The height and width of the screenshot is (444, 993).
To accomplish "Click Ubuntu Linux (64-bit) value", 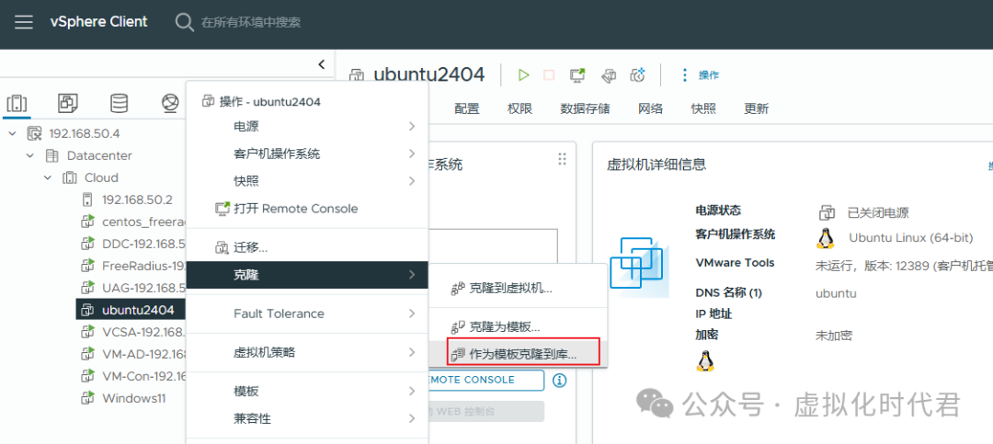I will click(x=910, y=238).
